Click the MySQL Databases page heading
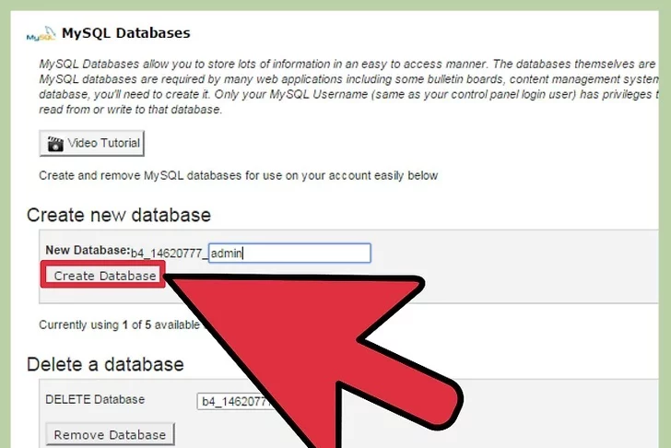 click(125, 33)
